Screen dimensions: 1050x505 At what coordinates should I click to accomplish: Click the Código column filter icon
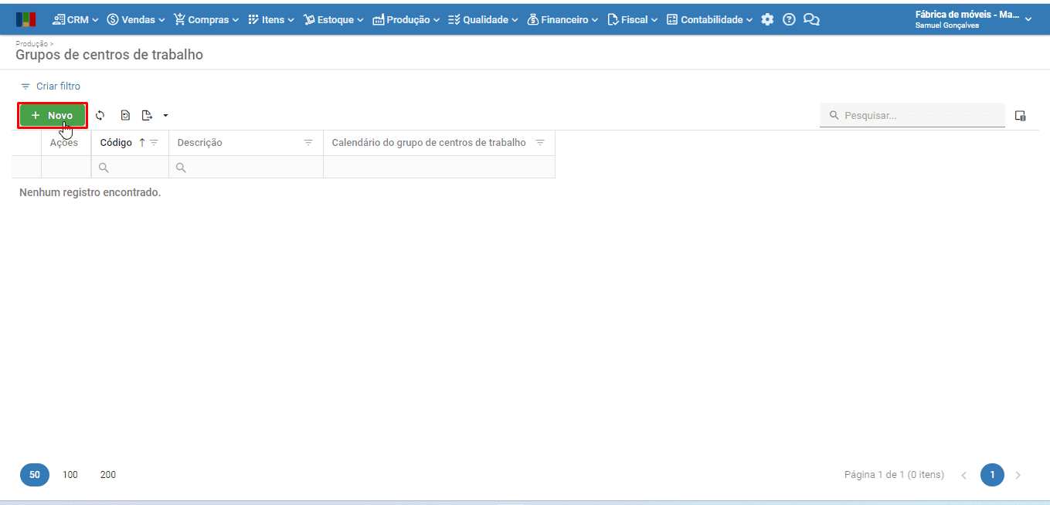[154, 143]
